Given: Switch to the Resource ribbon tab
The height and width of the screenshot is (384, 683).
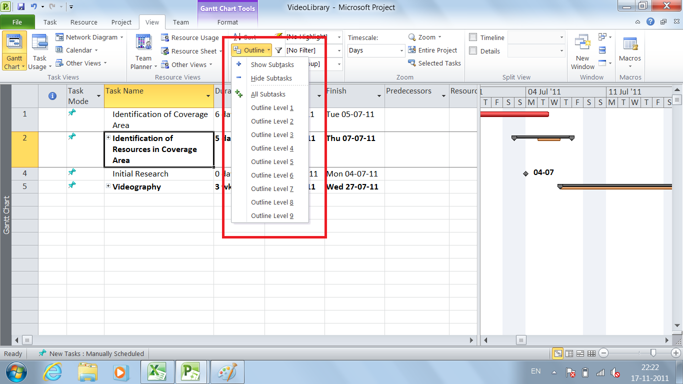Looking at the screenshot, I should coord(84,22).
